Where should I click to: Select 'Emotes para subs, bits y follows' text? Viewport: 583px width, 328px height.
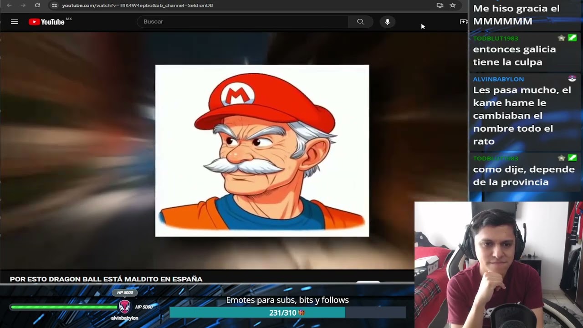(287, 300)
